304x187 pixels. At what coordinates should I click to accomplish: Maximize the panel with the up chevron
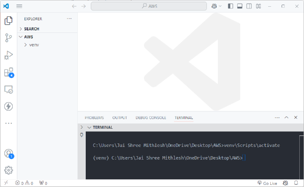coord(286,117)
